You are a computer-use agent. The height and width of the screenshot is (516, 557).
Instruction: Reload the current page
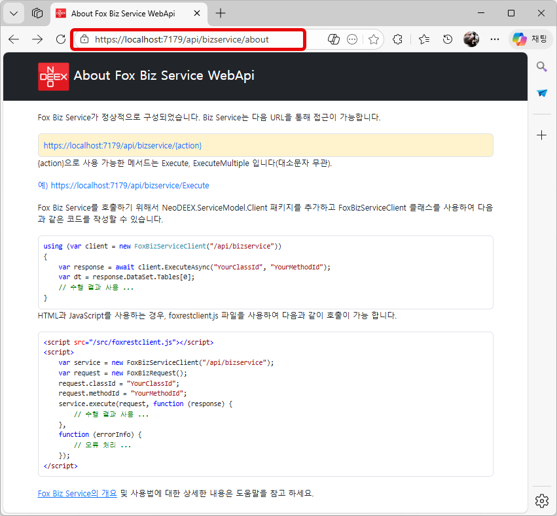click(x=61, y=39)
